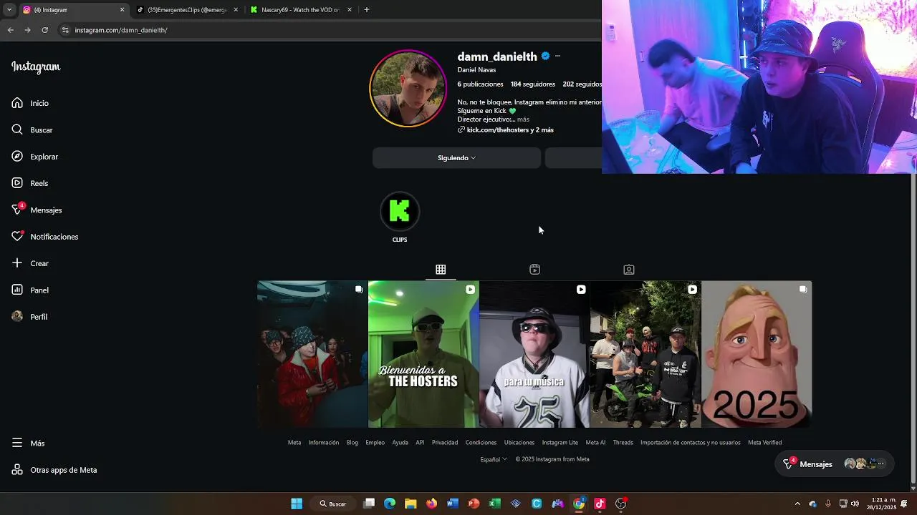Click Crear to make a new post
917x515 pixels.
coord(30,263)
